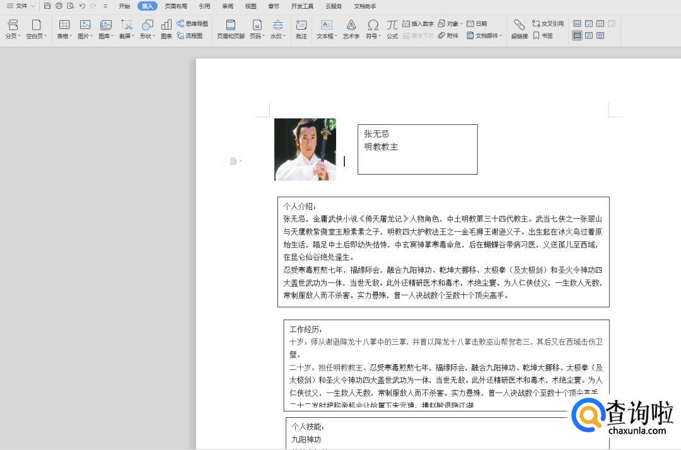Insert a chart with the 图表 icon
Viewport: 681px width, 450px height.
click(166, 28)
